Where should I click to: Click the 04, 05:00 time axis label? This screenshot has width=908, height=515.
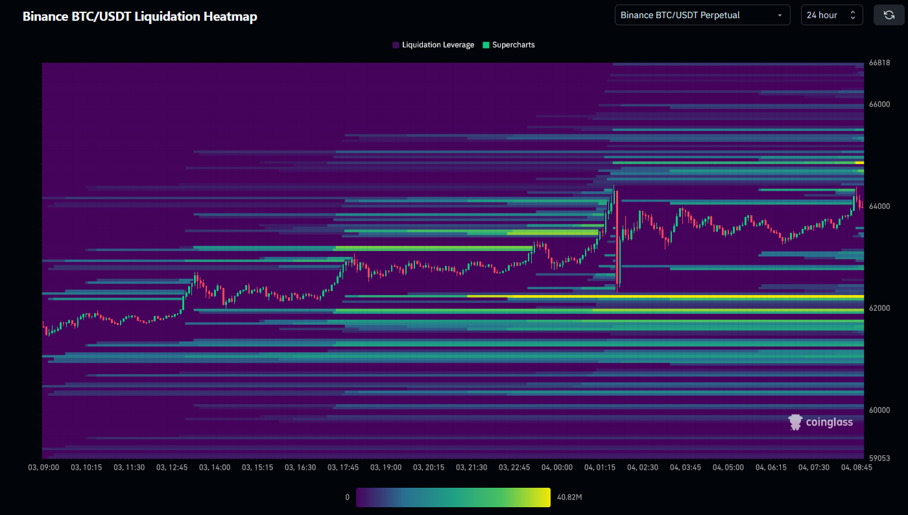click(x=728, y=467)
